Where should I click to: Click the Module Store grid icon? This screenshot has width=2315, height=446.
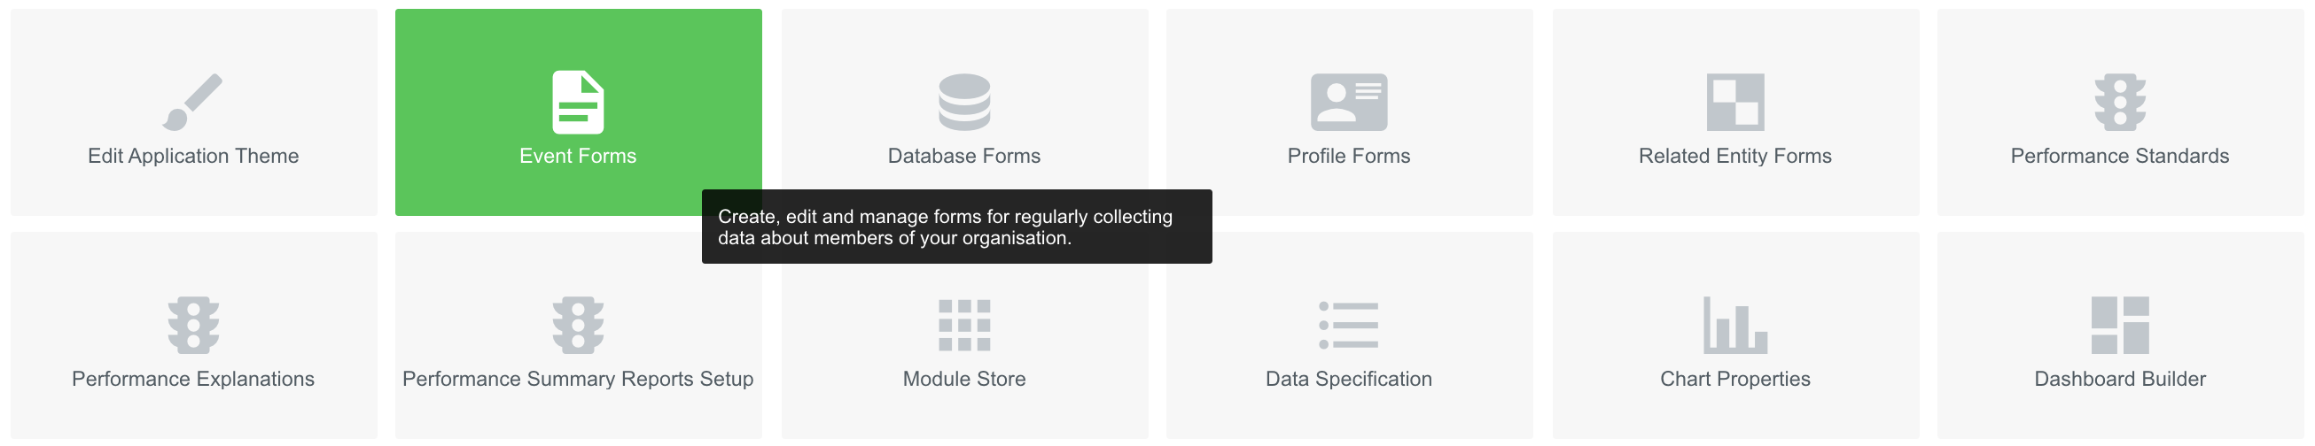click(964, 325)
